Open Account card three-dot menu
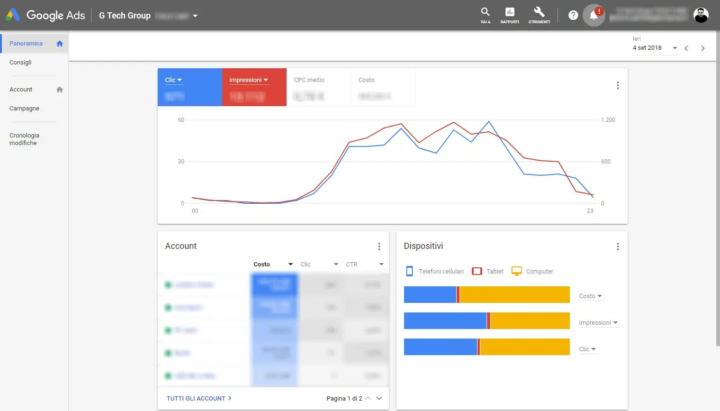Image resolution: width=720 pixels, height=411 pixels. point(379,247)
